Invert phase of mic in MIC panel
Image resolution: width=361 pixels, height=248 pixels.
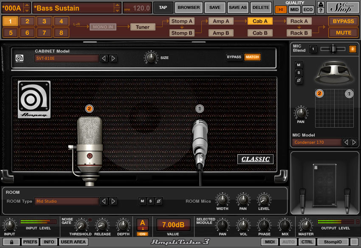[299, 81]
